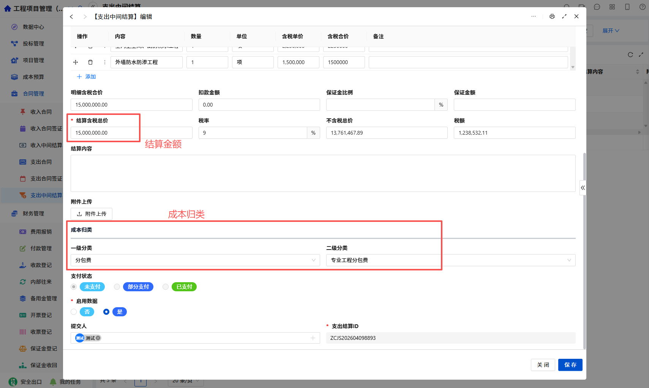Collapse the side panel with the double-chevron handle
649x388 pixels.
click(583, 188)
